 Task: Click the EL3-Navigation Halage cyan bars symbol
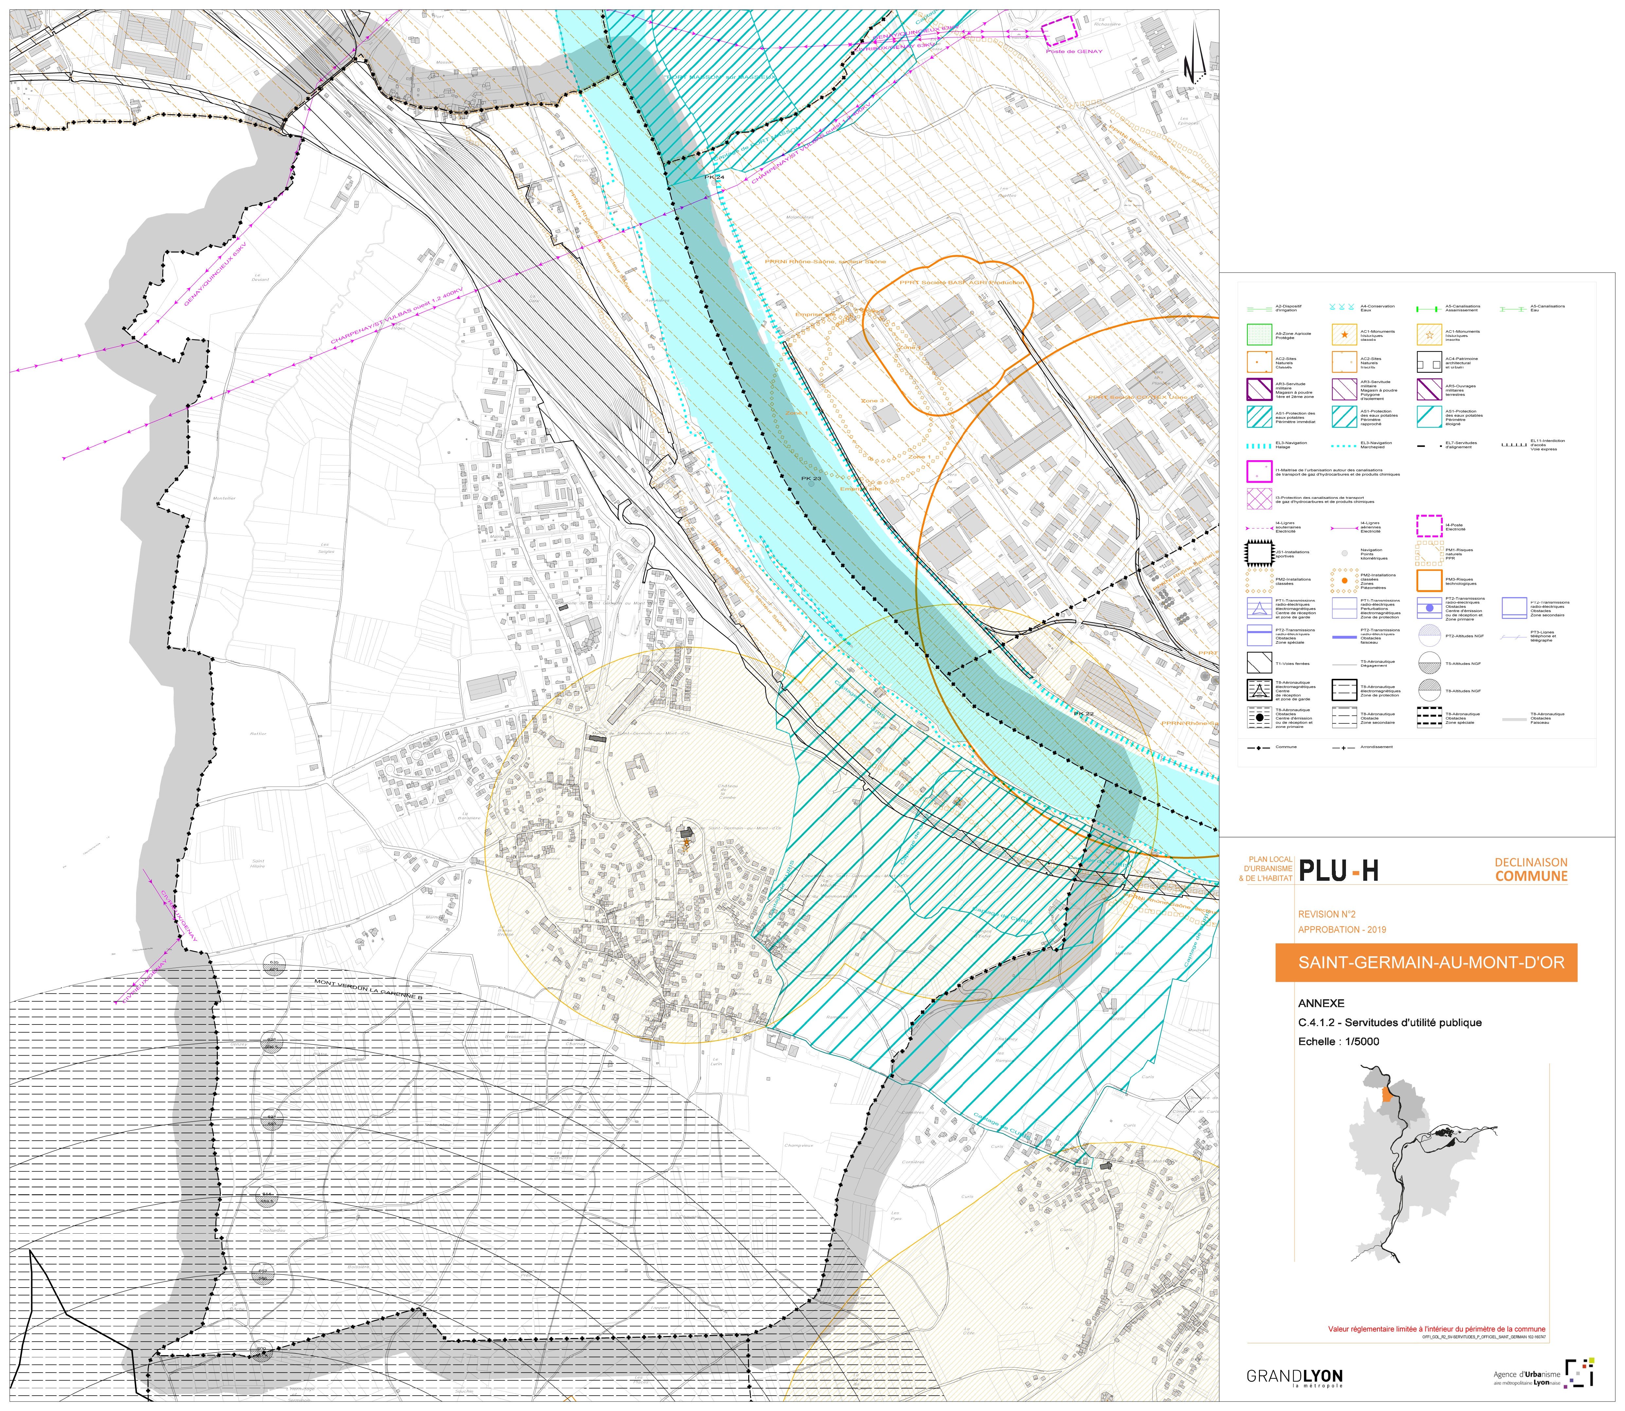(1259, 446)
